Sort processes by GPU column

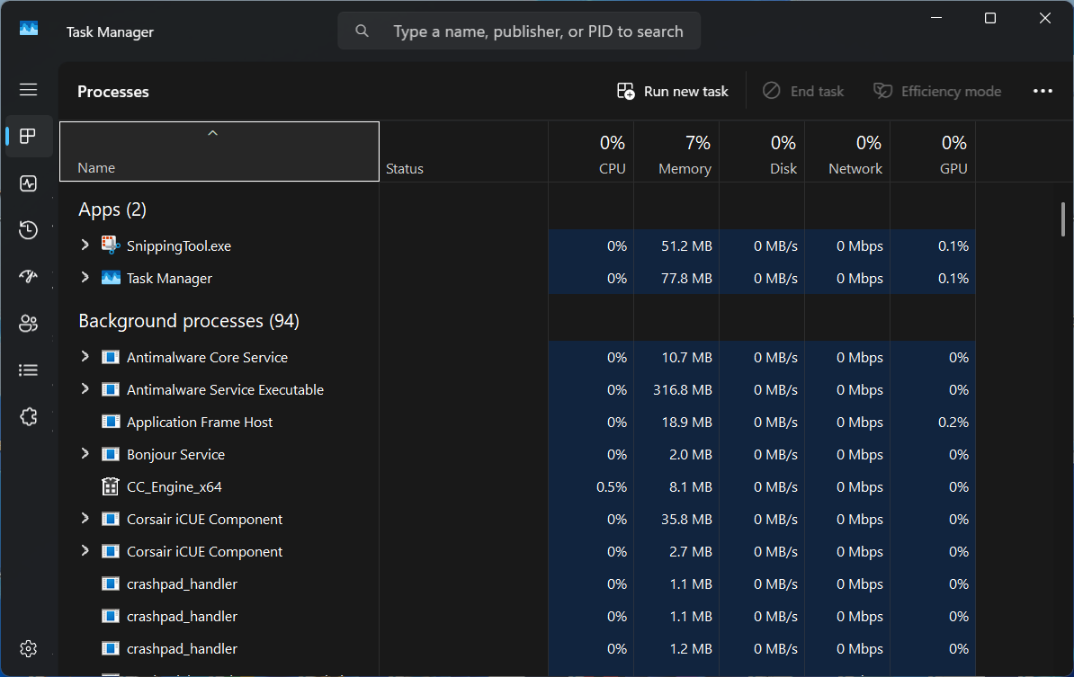tap(933, 151)
